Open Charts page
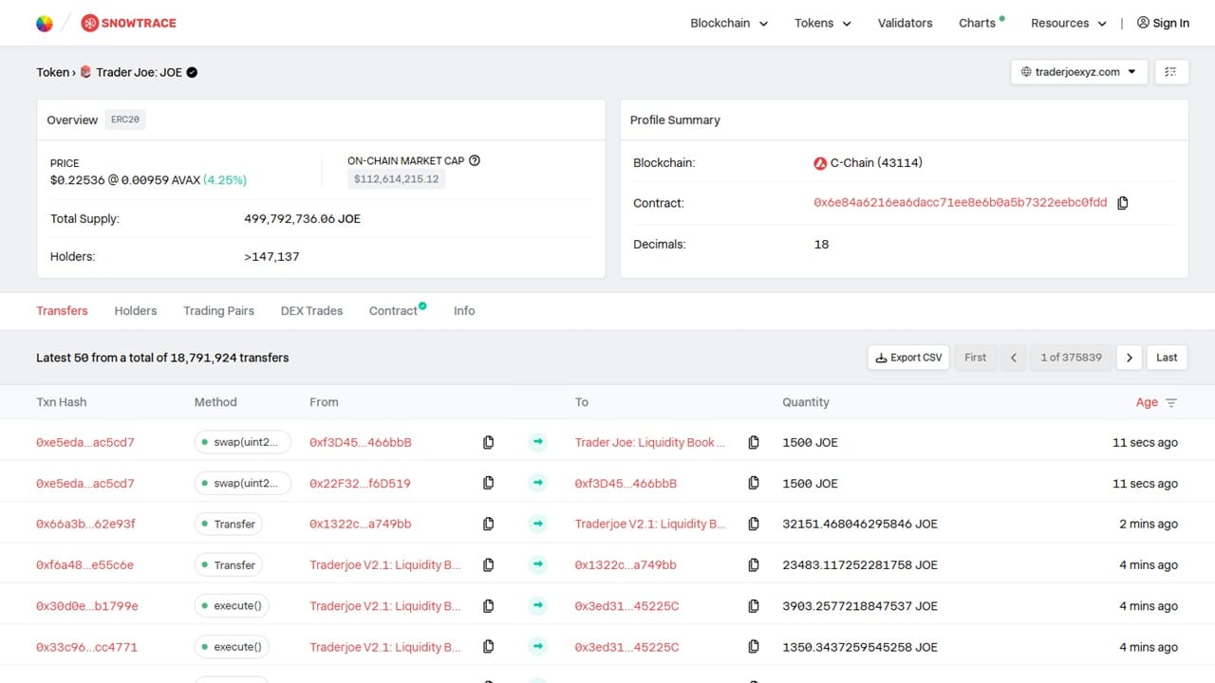The image size is (1215, 683). coord(978,23)
